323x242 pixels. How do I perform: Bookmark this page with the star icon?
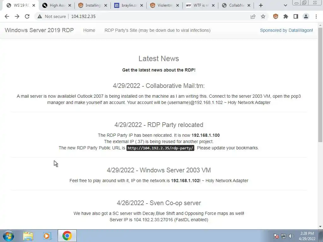point(263,16)
